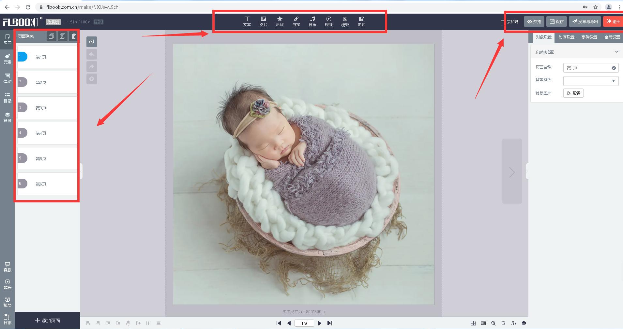Insert a 链接 link element
This screenshot has height=329, width=623.
click(296, 21)
